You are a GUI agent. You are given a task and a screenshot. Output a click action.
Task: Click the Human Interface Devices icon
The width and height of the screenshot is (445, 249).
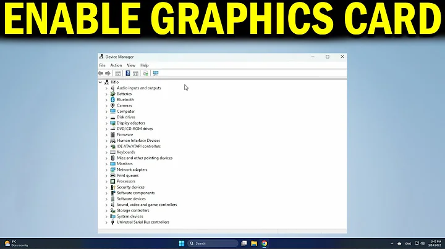(112, 141)
